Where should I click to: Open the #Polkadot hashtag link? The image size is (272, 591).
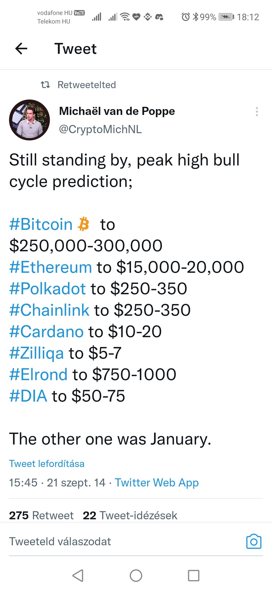click(47, 289)
